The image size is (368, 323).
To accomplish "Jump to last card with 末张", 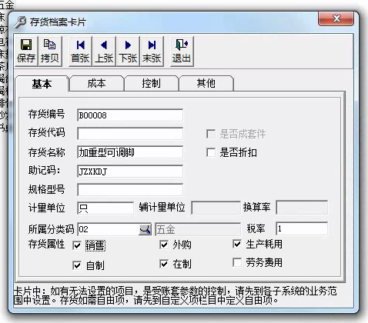I will 152,52.
